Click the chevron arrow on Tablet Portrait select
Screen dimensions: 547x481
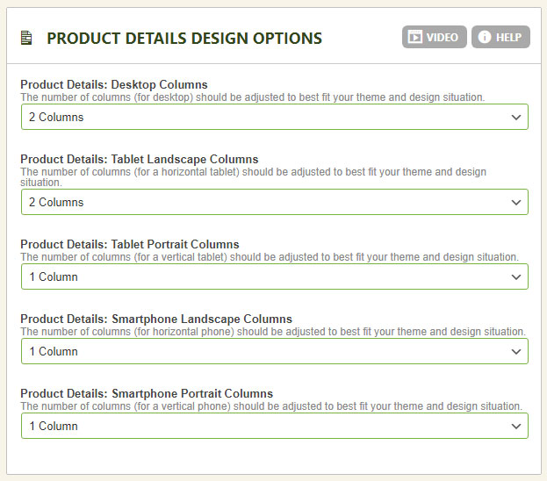516,276
